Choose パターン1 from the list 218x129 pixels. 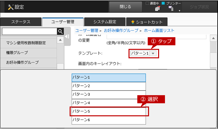[109, 78]
